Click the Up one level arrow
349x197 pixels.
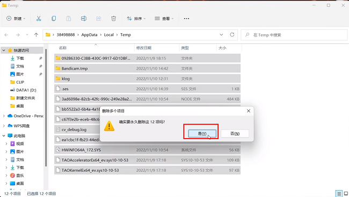coord(36,35)
